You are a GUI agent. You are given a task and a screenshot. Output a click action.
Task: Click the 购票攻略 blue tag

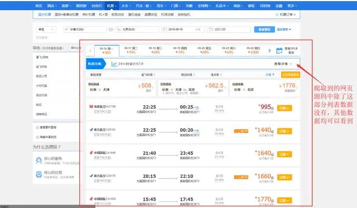[95, 64]
